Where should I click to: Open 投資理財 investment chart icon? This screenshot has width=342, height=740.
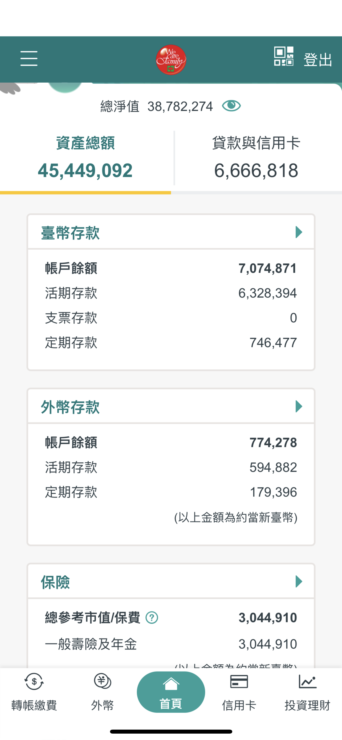coord(307,681)
